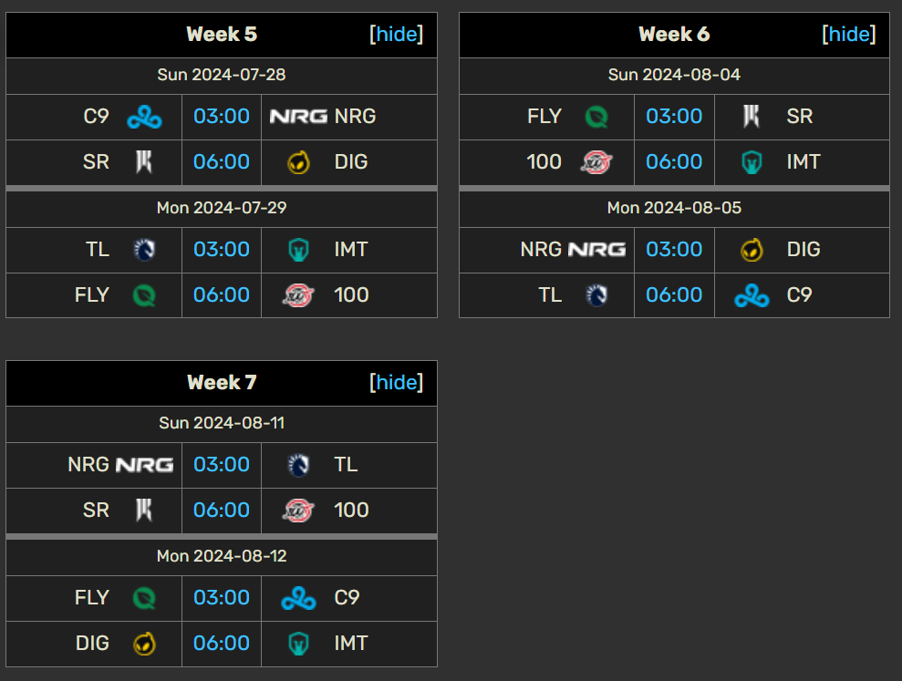
Task: Click Cloud9 logo in Week 7 Monday match
Action: click(x=298, y=598)
